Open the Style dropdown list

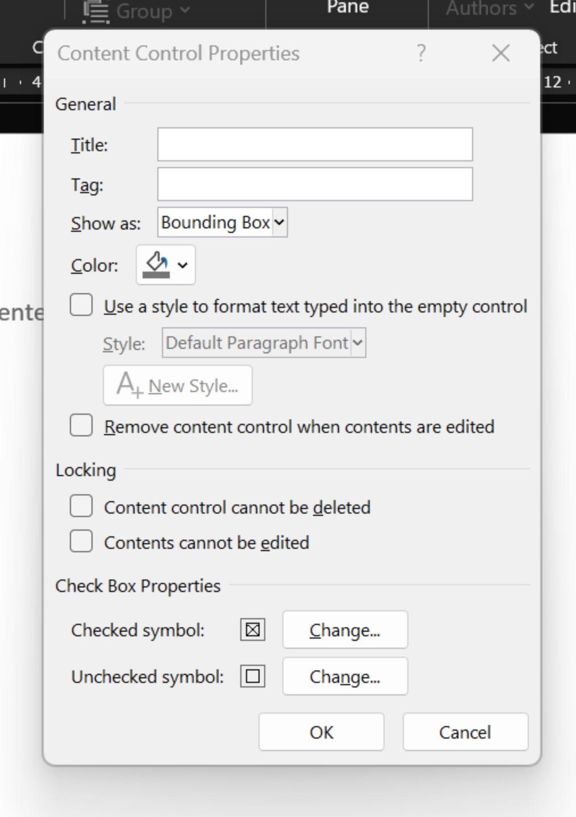click(x=264, y=343)
